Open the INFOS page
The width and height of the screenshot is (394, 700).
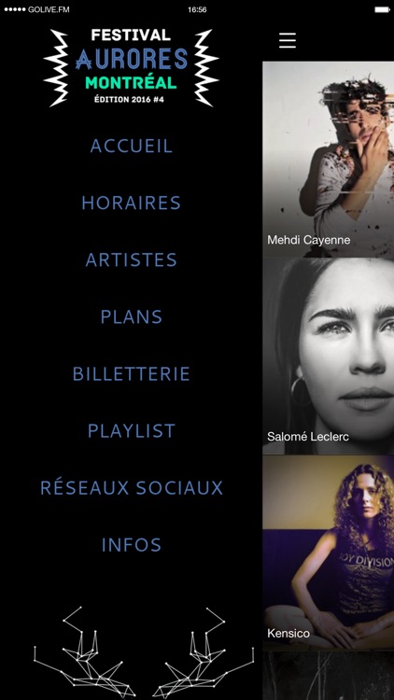click(x=132, y=545)
